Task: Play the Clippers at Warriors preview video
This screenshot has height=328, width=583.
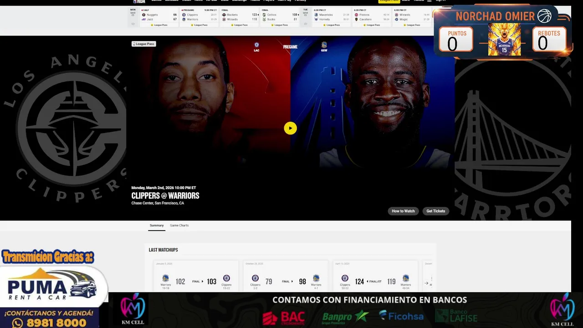Action: click(290, 128)
